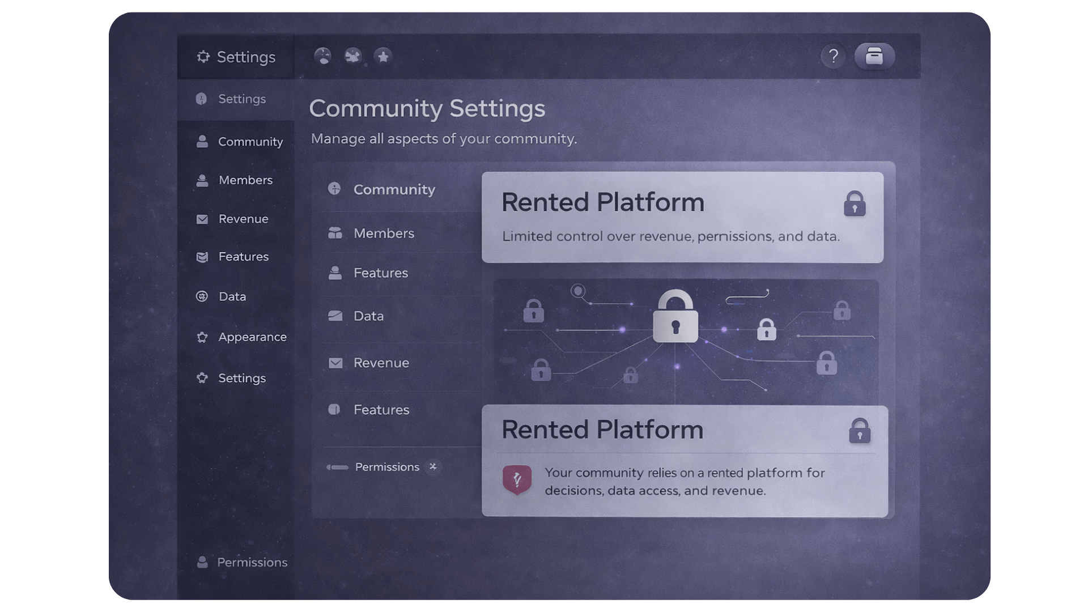This screenshot has height=612, width=1088.
Task: Click the archive box icon at top right
Action: pyautogui.click(x=874, y=56)
